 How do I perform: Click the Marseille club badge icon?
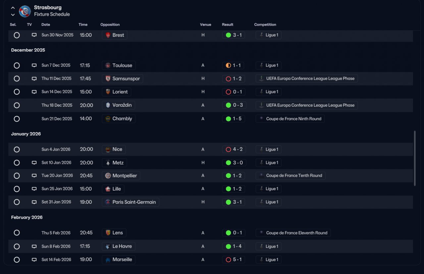pos(108,260)
